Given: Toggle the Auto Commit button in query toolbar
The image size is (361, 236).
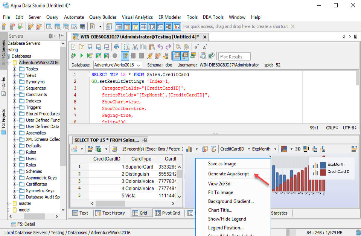Looking at the screenshot, I should click(125, 56).
